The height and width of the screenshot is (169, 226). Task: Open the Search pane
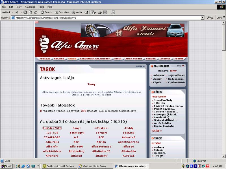coord(46,12)
